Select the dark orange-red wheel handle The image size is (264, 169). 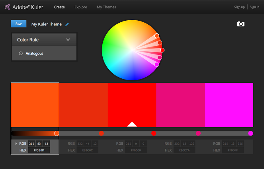click(x=160, y=43)
